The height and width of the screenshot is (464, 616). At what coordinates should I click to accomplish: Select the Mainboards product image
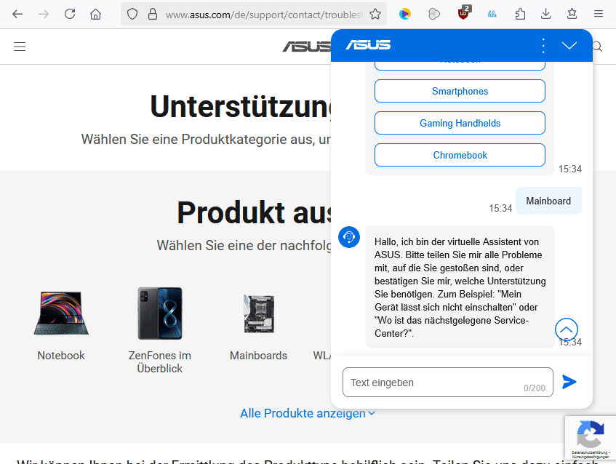click(259, 313)
